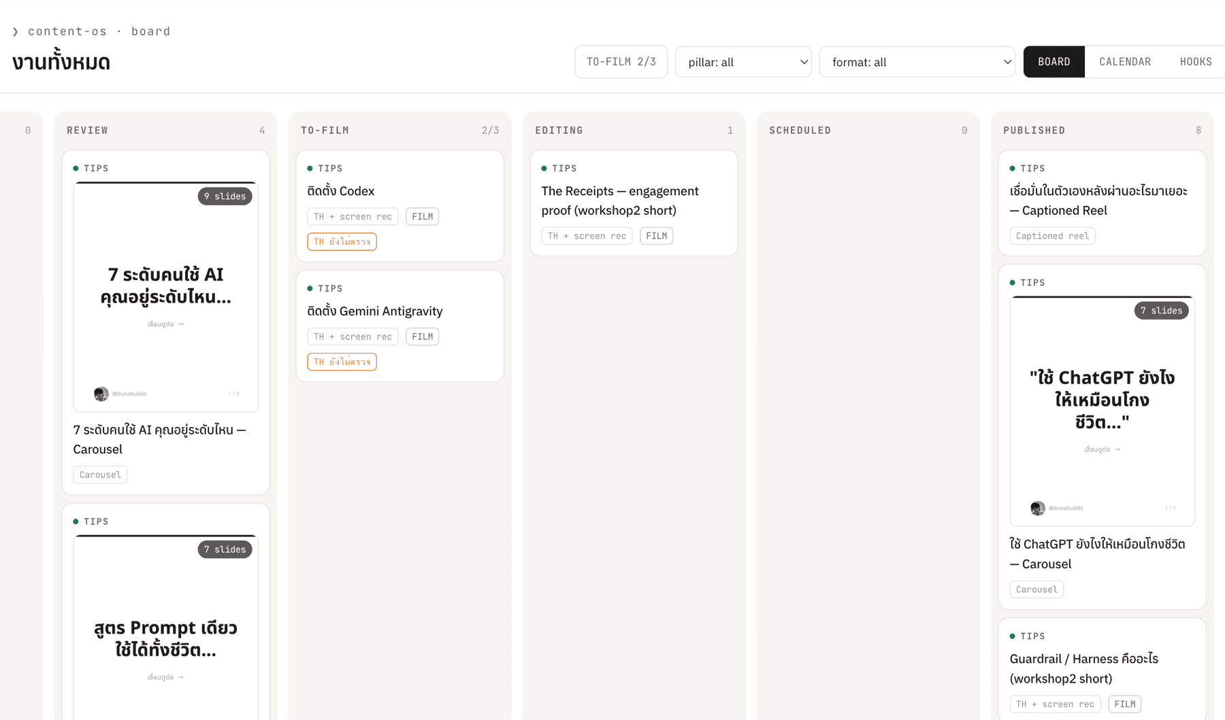Click the Captioned reel tag
The image size is (1225, 720).
pyautogui.click(x=1052, y=236)
